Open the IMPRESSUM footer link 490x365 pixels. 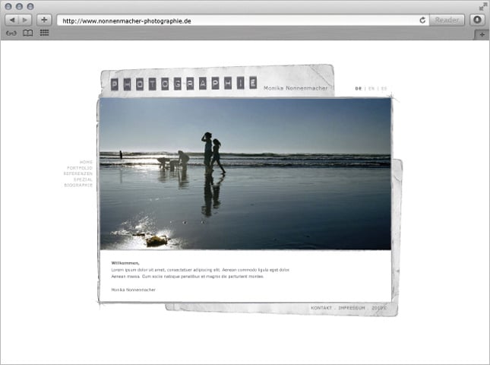click(352, 308)
